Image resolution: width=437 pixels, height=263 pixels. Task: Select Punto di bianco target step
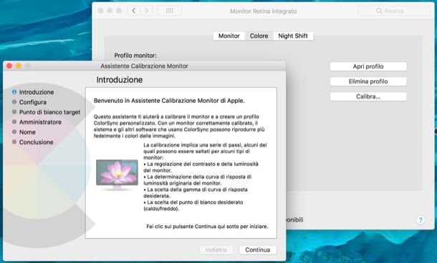click(x=46, y=112)
